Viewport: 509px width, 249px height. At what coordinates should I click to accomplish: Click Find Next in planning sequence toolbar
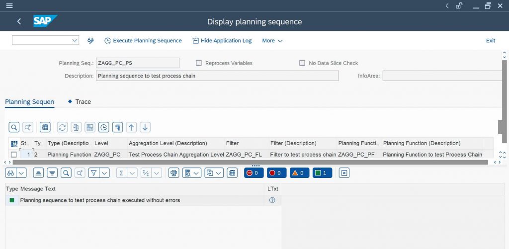(x=28, y=127)
